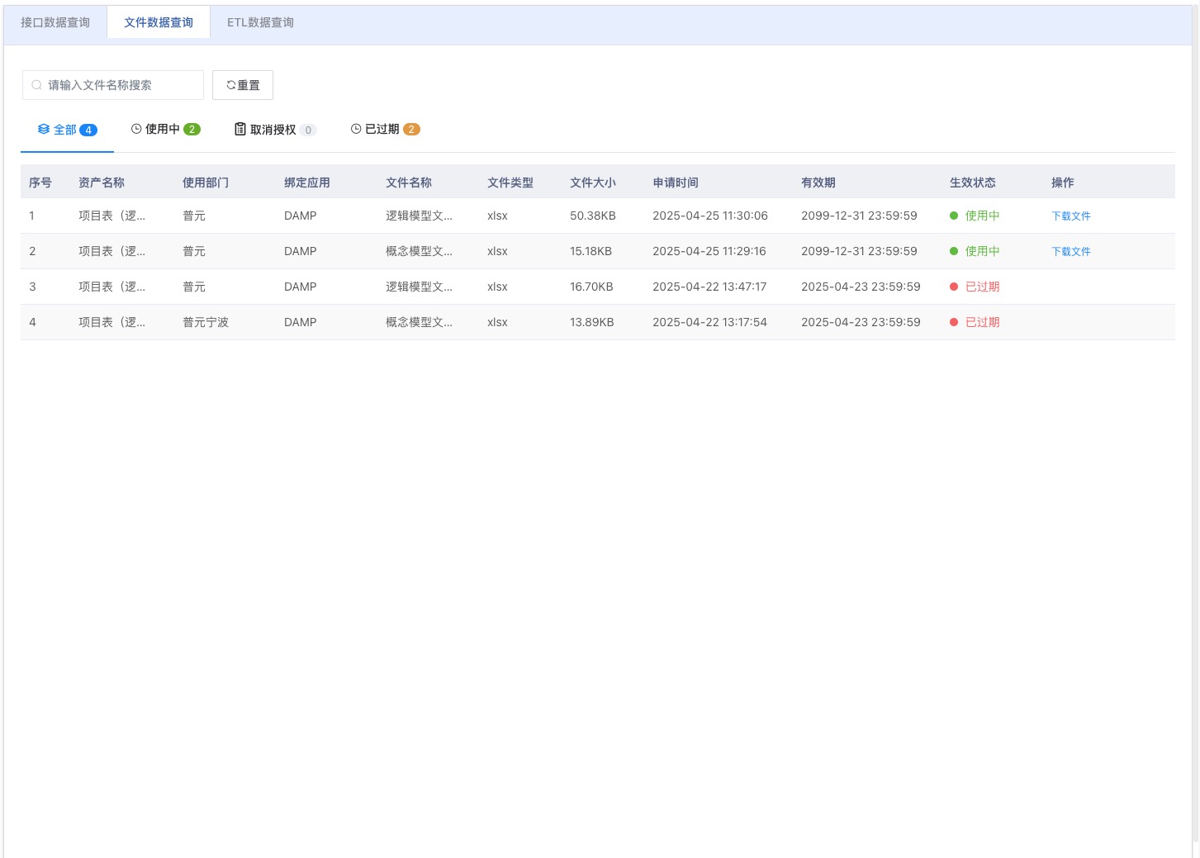Click the green count badge on 使用中
The width and height of the screenshot is (1200, 858).
click(192, 129)
